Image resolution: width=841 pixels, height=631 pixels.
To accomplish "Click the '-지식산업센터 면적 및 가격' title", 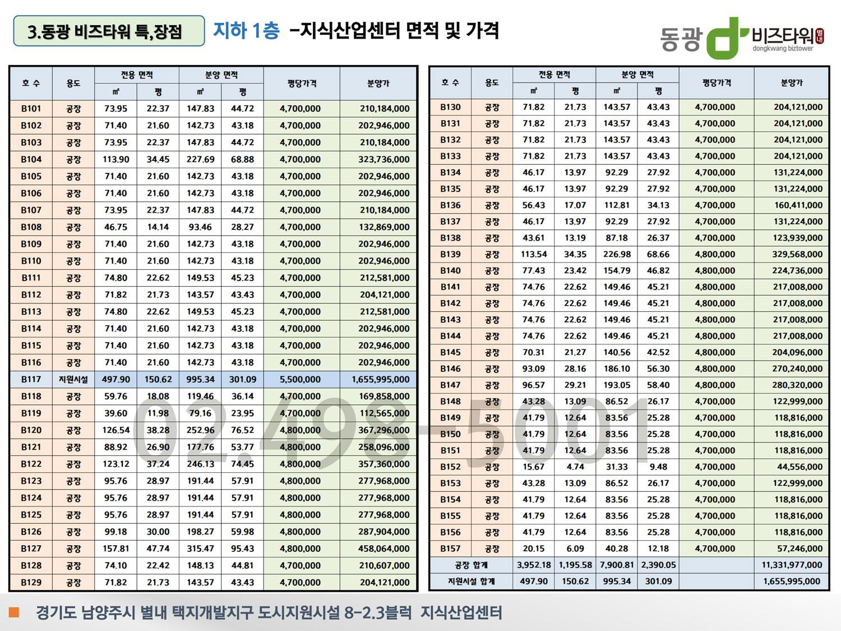I will 394,30.
